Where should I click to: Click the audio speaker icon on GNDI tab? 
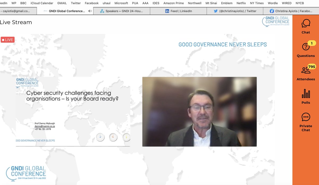(x=90, y=11)
